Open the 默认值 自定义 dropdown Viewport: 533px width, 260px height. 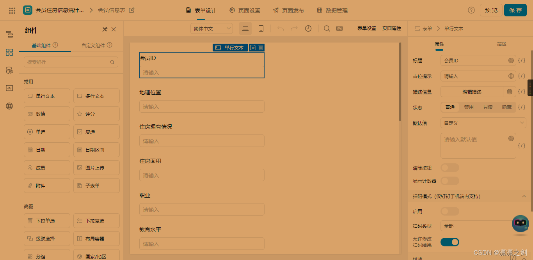click(x=483, y=123)
